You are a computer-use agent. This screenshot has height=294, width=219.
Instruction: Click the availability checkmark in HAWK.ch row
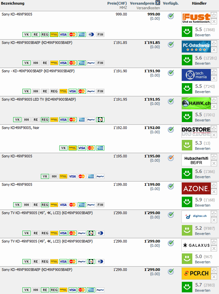tap(171, 101)
